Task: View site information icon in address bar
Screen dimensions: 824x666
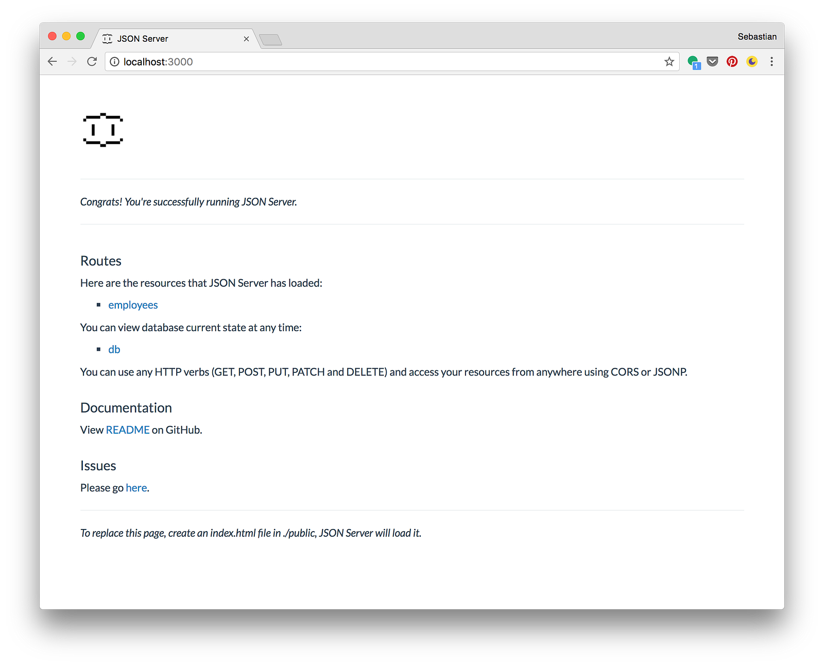Action: pyautogui.click(x=114, y=62)
